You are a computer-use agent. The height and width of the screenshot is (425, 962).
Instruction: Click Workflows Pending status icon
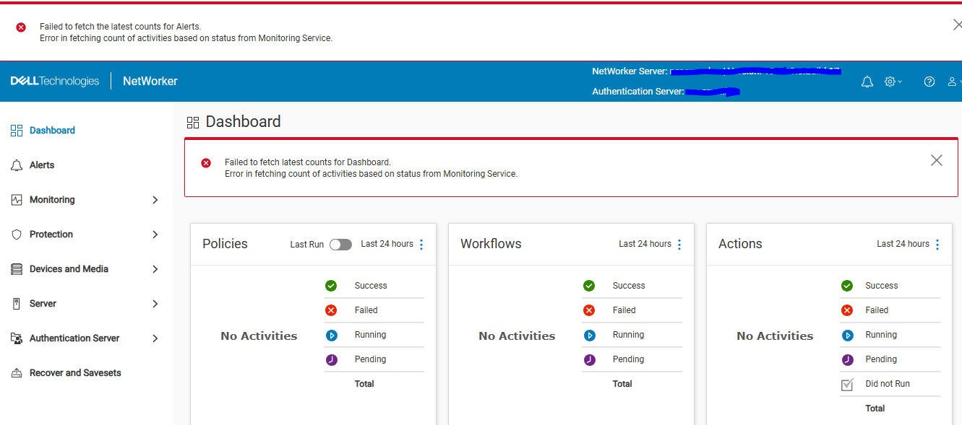pos(589,359)
